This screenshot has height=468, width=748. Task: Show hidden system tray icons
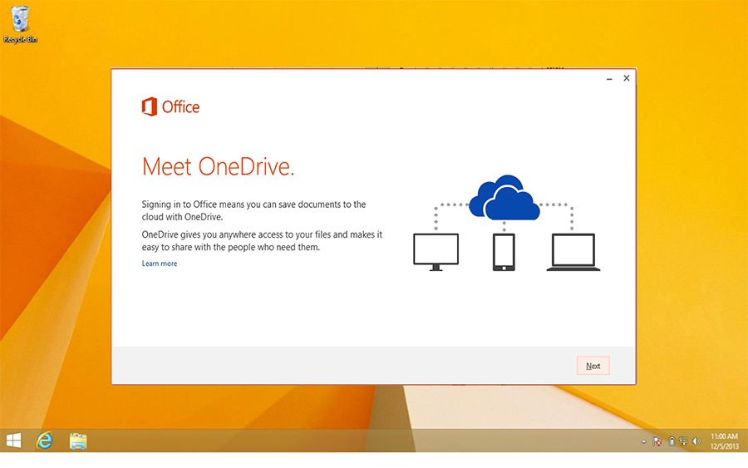[643, 441]
